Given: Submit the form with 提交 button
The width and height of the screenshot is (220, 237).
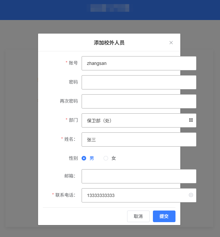Looking at the screenshot, I should click(x=164, y=216).
